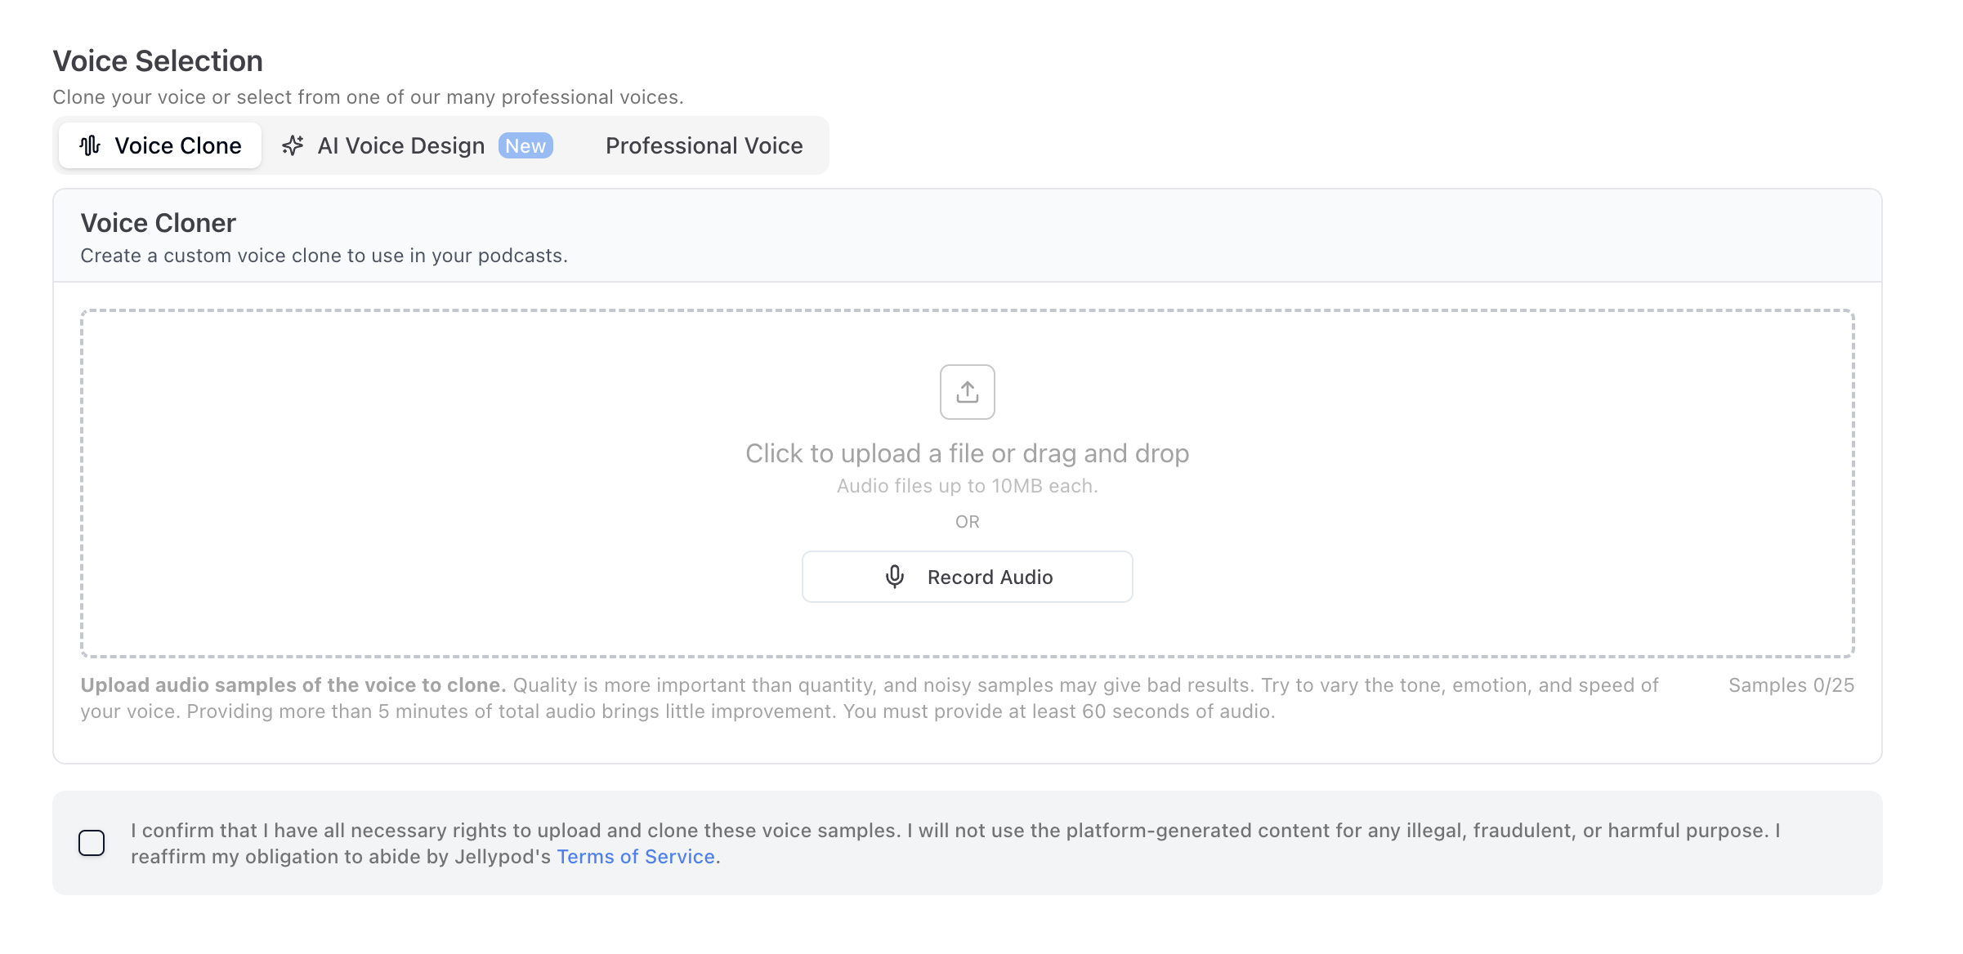Screen dimensions: 1963x954
Task: Open the Terms of Service link
Action: pos(636,856)
